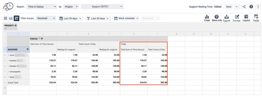Switch to grid view icon
The height and width of the screenshot is (96, 262).
point(5,18)
